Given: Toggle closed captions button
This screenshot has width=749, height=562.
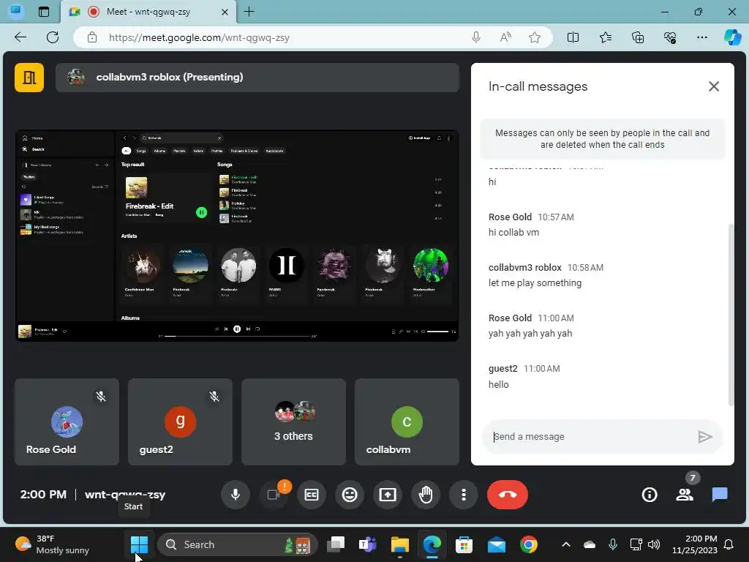Looking at the screenshot, I should [312, 495].
